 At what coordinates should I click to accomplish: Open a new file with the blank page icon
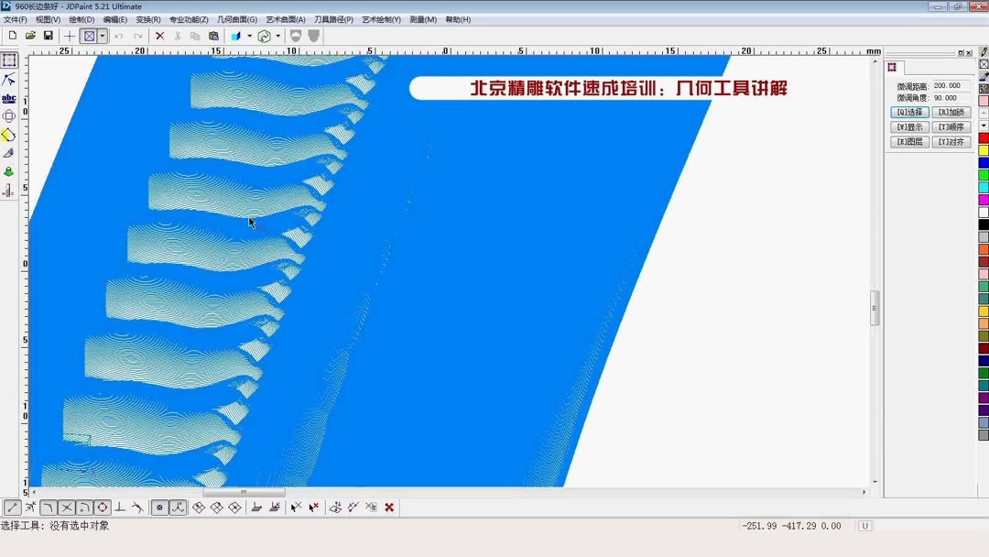coord(13,35)
